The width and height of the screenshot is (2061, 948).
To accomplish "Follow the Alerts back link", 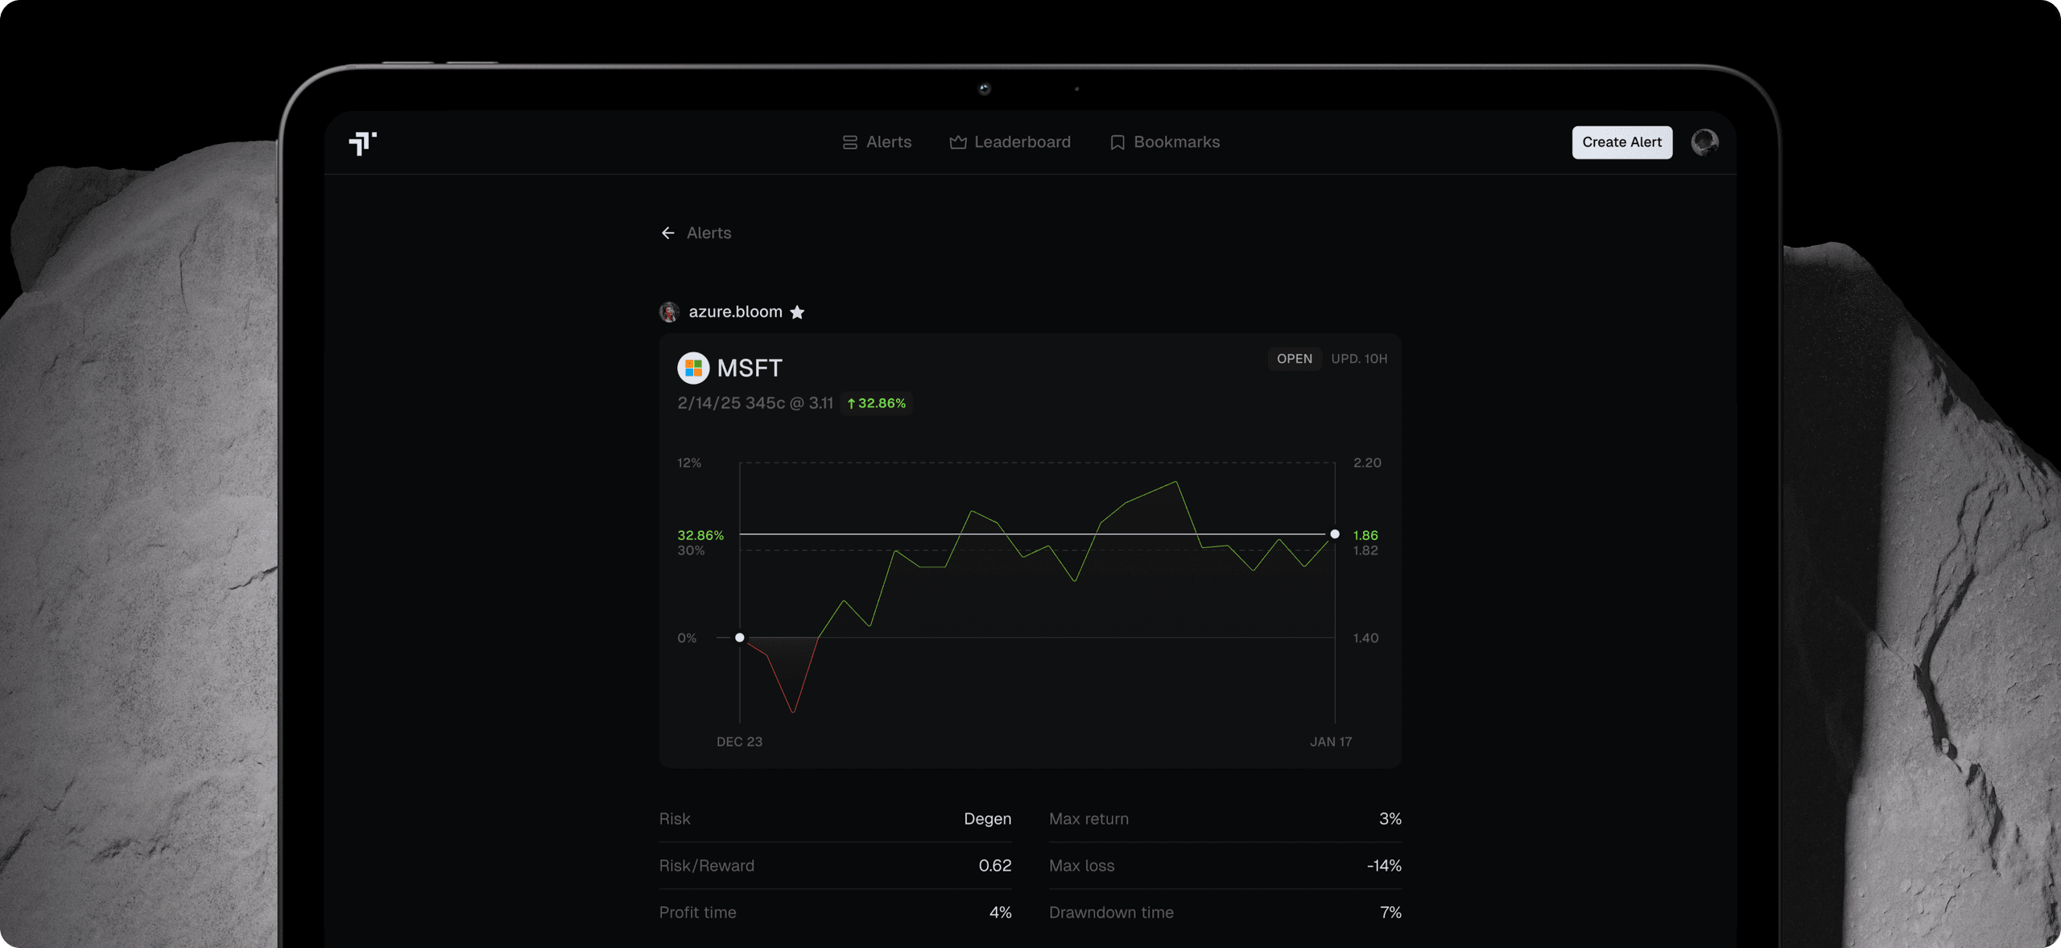I will pos(708,233).
